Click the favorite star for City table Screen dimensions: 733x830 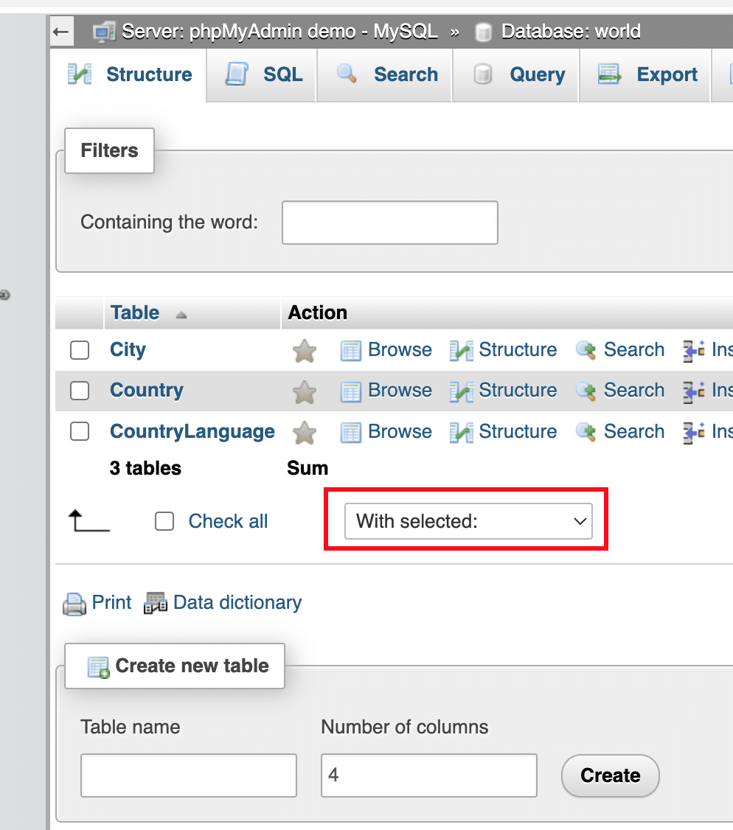(x=304, y=351)
